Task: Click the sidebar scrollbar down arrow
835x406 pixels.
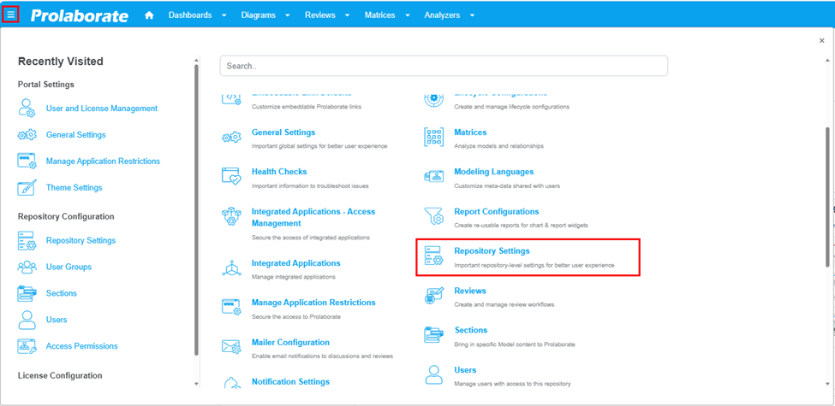Action: pos(196,384)
